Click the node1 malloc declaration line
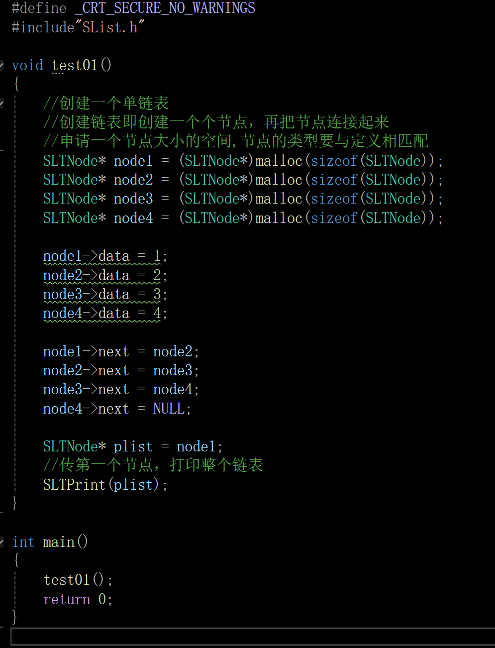 pyautogui.click(x=243, y=161)
